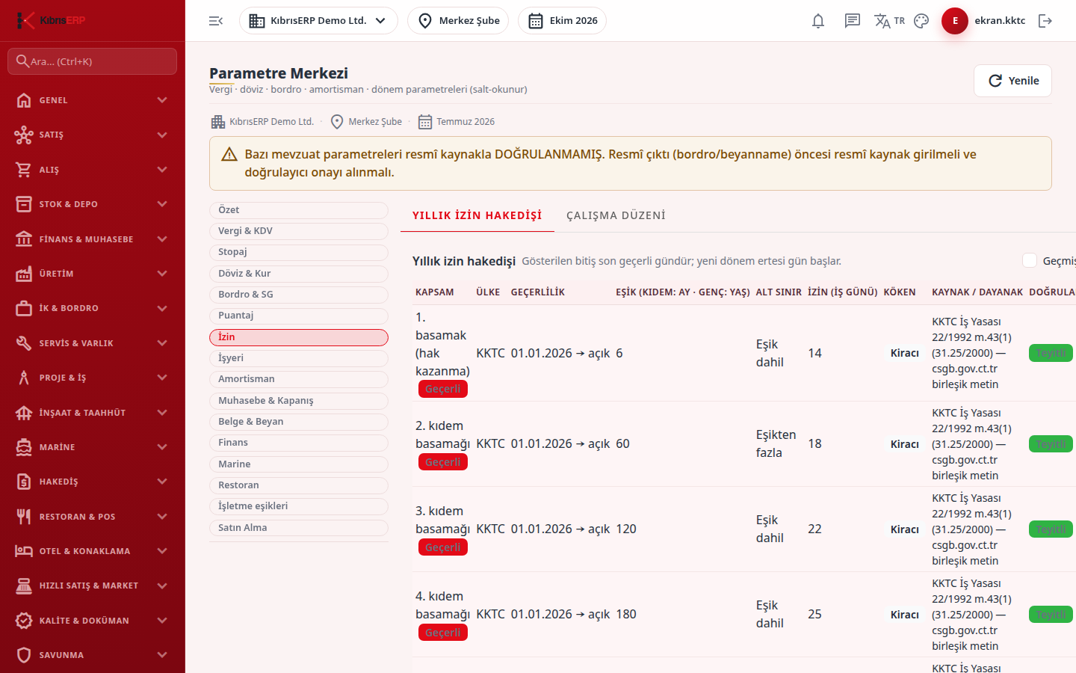Click the Yenile button
Image resolution: width=1076 pixels, height=673 pixels.
(x=1012, y=81)
